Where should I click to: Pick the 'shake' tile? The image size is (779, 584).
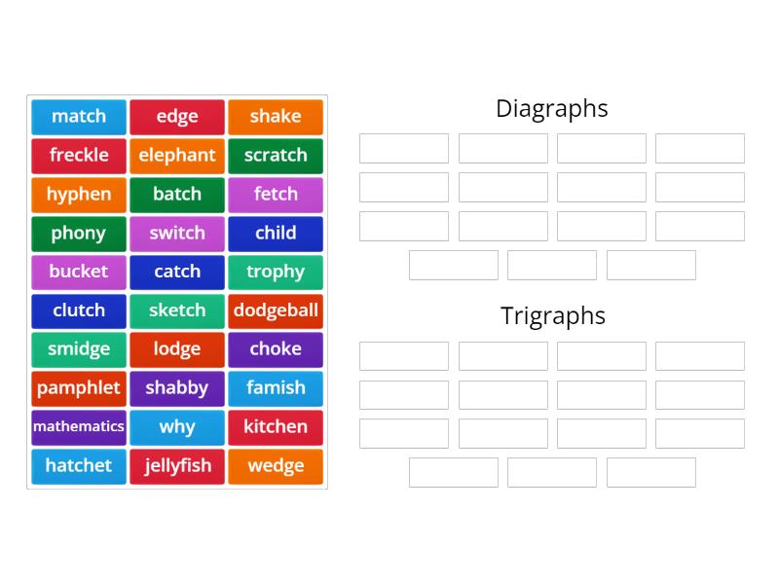(x=276, y=117)
